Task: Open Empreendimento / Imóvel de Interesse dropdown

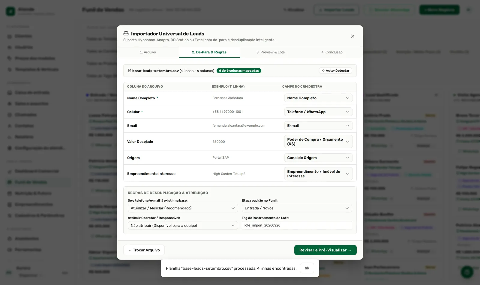Action: click(x=318, y=174)
